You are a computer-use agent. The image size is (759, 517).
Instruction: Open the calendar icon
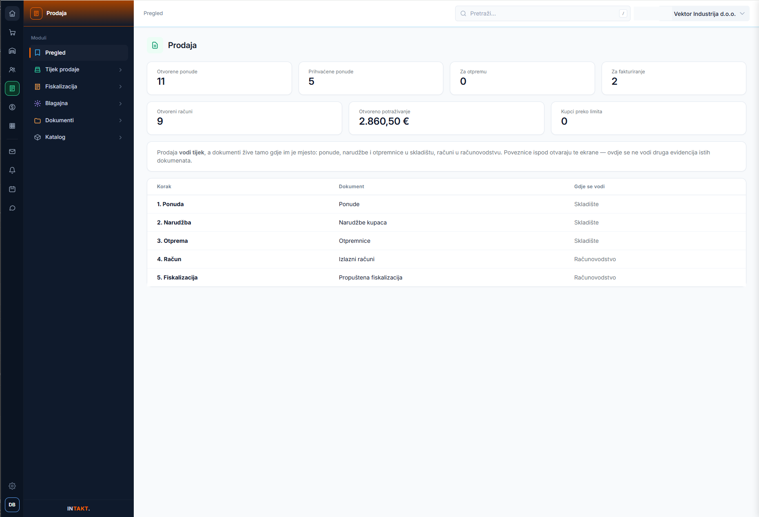[x=12, y=189]
